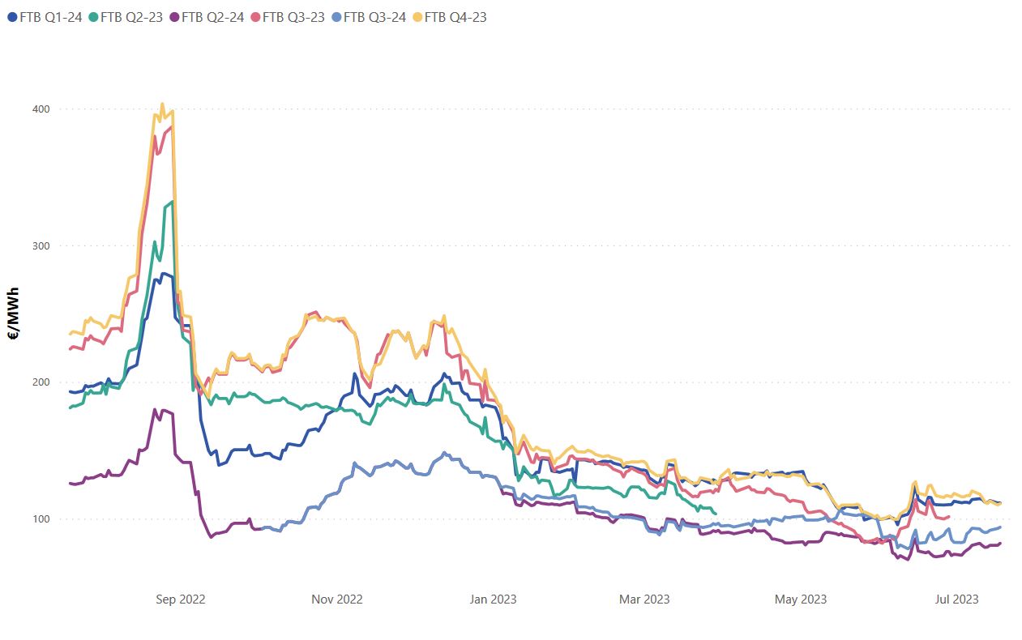Select the Jan 2023 x-axis label
1022x640 pixels.
(492, 599)
